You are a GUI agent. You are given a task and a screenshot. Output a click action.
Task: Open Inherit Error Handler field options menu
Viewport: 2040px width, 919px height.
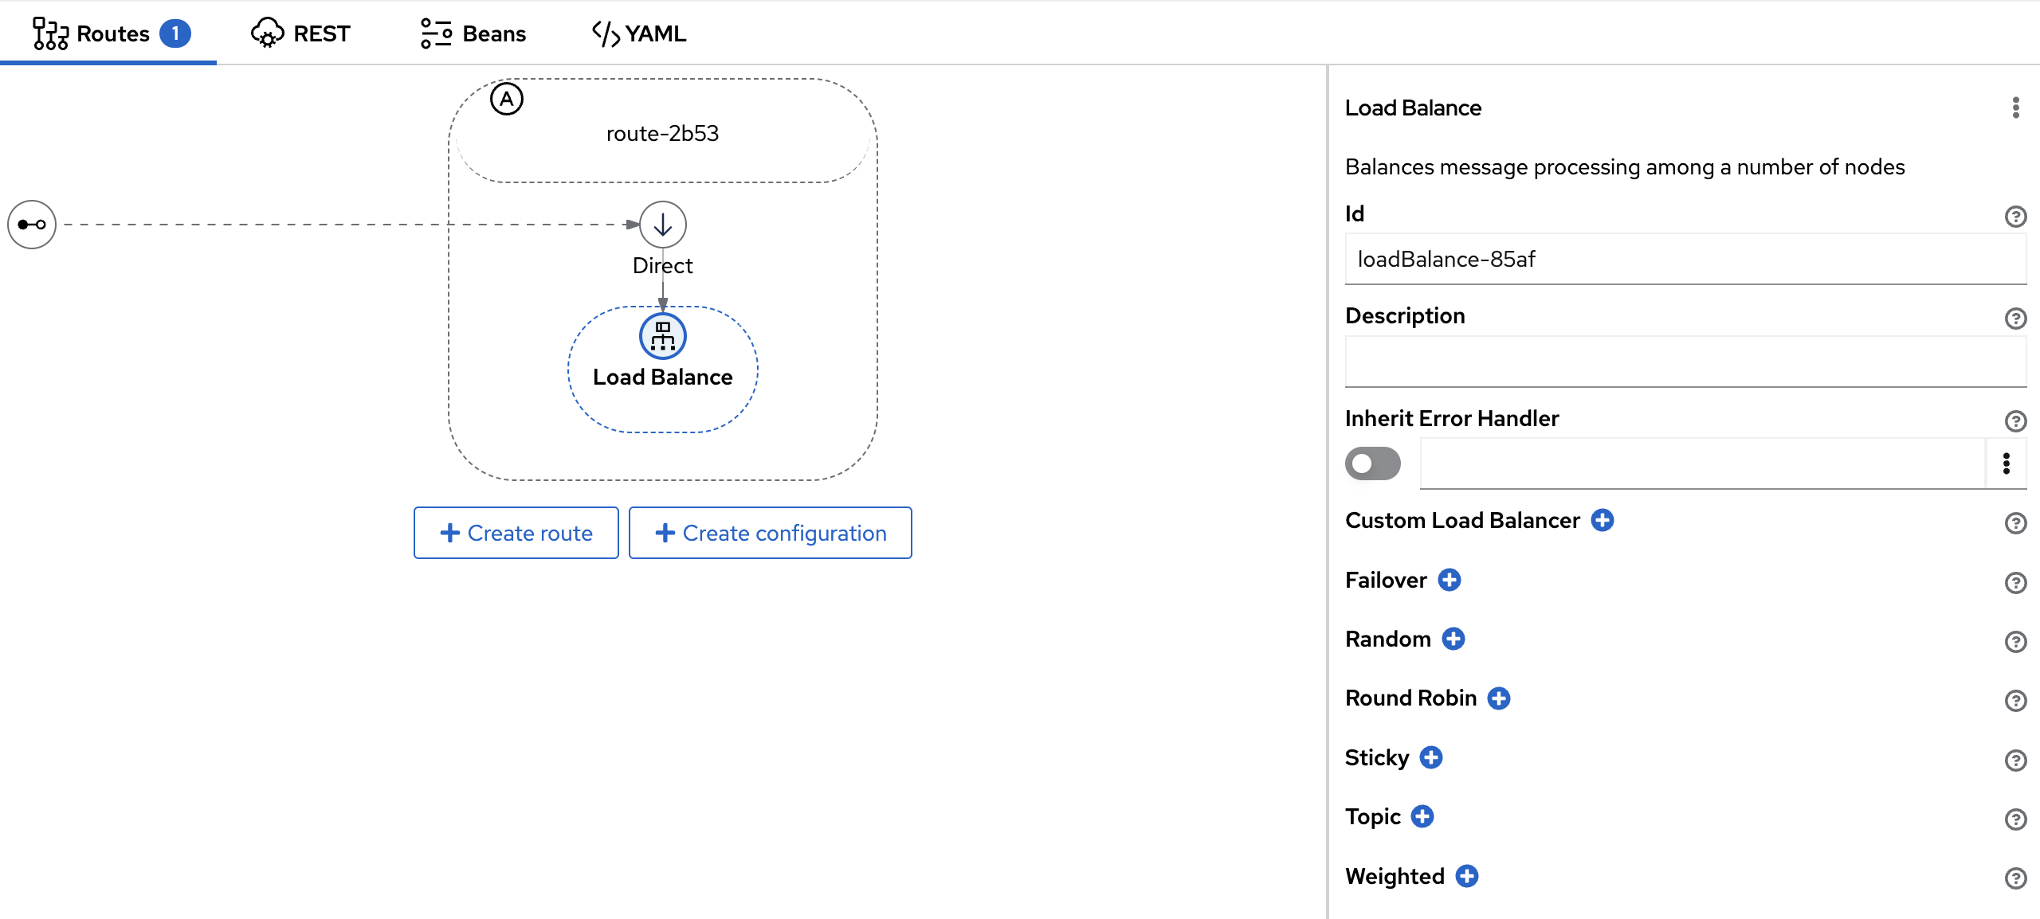click(2007, 463)
